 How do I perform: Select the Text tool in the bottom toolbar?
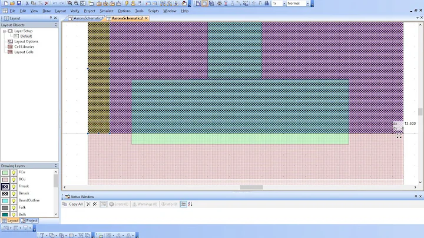(x=42, y=236)
